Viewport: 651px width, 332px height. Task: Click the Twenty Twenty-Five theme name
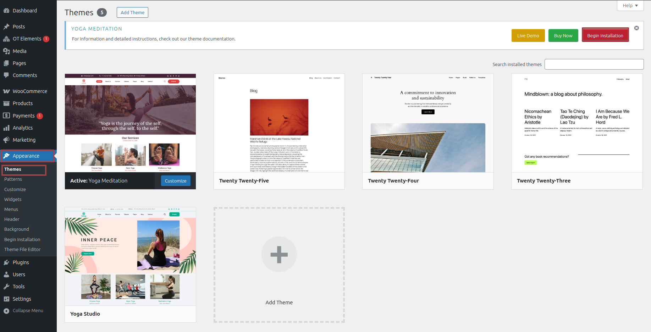pyautogui.click(x=244, y=181)
